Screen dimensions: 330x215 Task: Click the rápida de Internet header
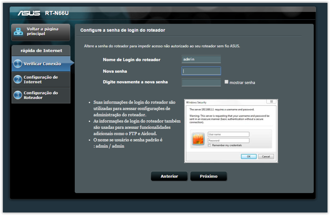pyautogui.click(x=41, y=51)
